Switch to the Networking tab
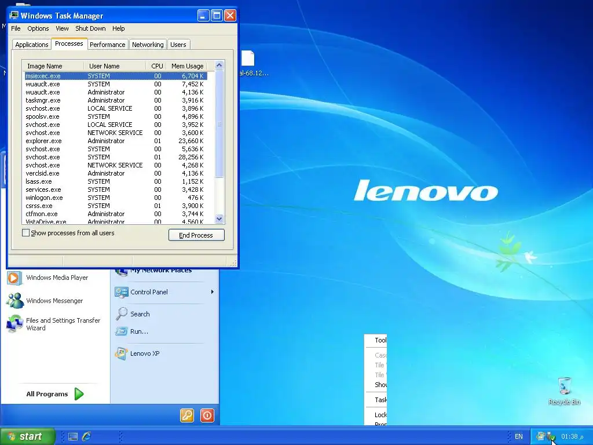 click(x=148, y=45)
